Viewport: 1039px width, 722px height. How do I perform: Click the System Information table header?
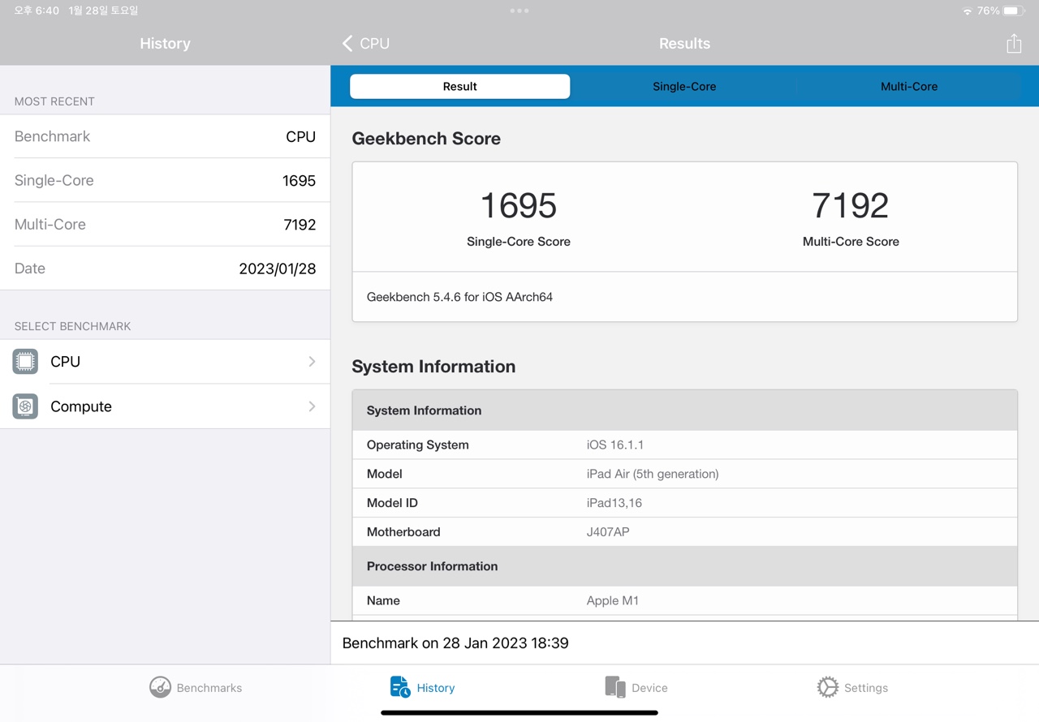pyautogui.click(x=684, y=410)
